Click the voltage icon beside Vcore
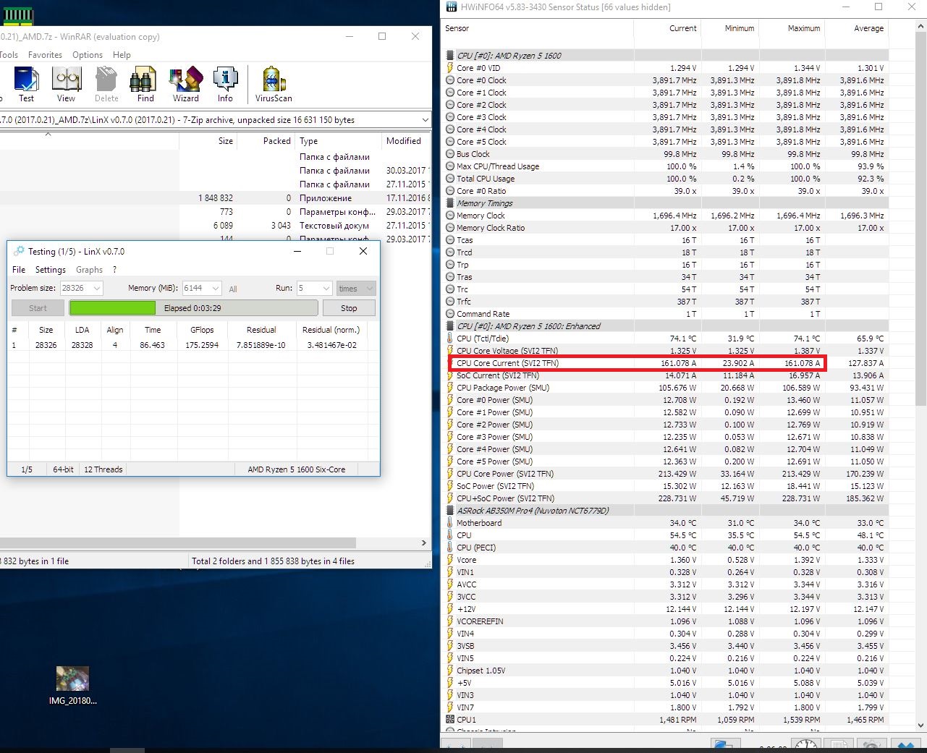927x753 pixels. tap(450, 560)
